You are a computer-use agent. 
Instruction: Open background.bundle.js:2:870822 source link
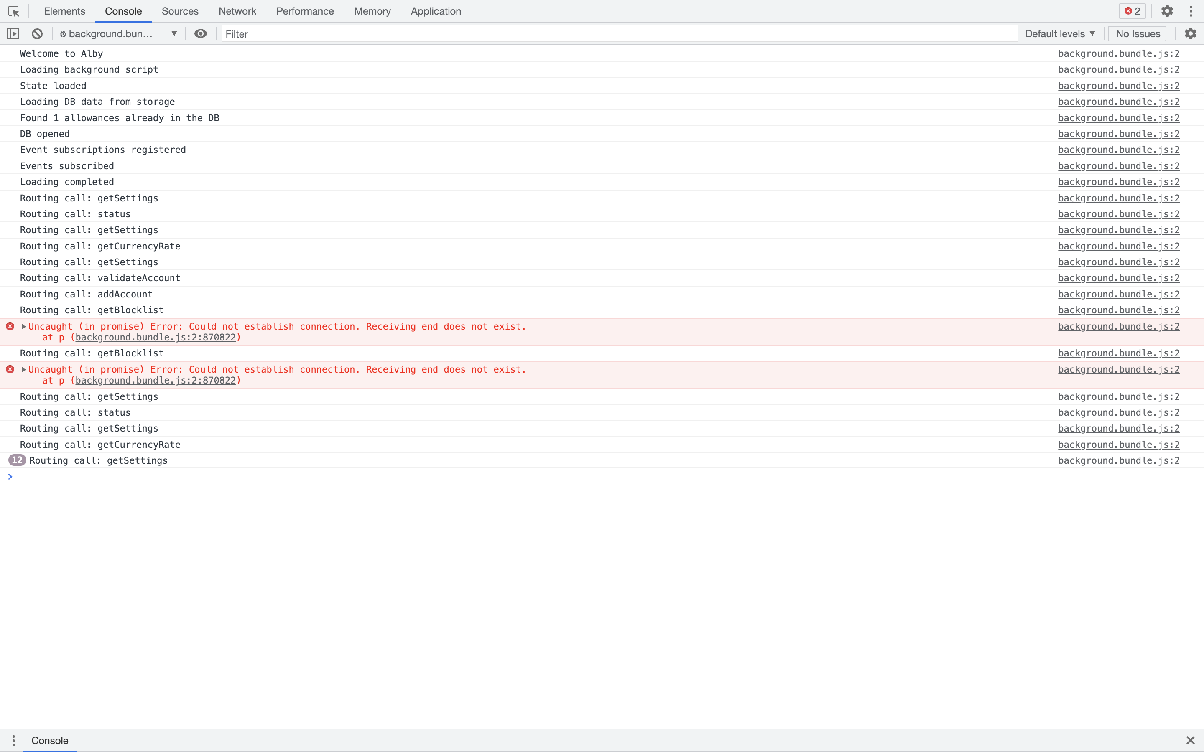(156, 337)
